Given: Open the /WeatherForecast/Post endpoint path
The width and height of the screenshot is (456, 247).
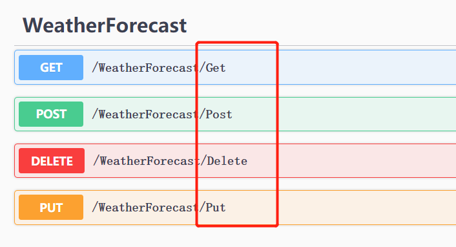Looking at the screenshot, I should [x=162, y=114].
